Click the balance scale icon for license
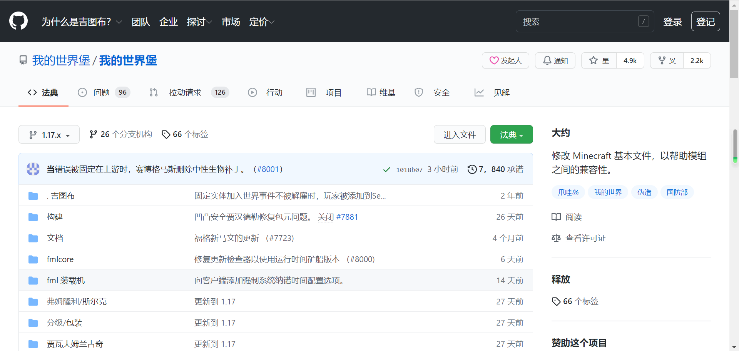Screen dimensions: 739x351 tap(556, 238)
